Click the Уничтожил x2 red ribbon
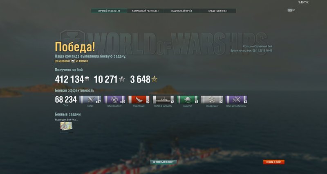The height and width of the screenshot is (174, 327). click(x=139, y=100)
